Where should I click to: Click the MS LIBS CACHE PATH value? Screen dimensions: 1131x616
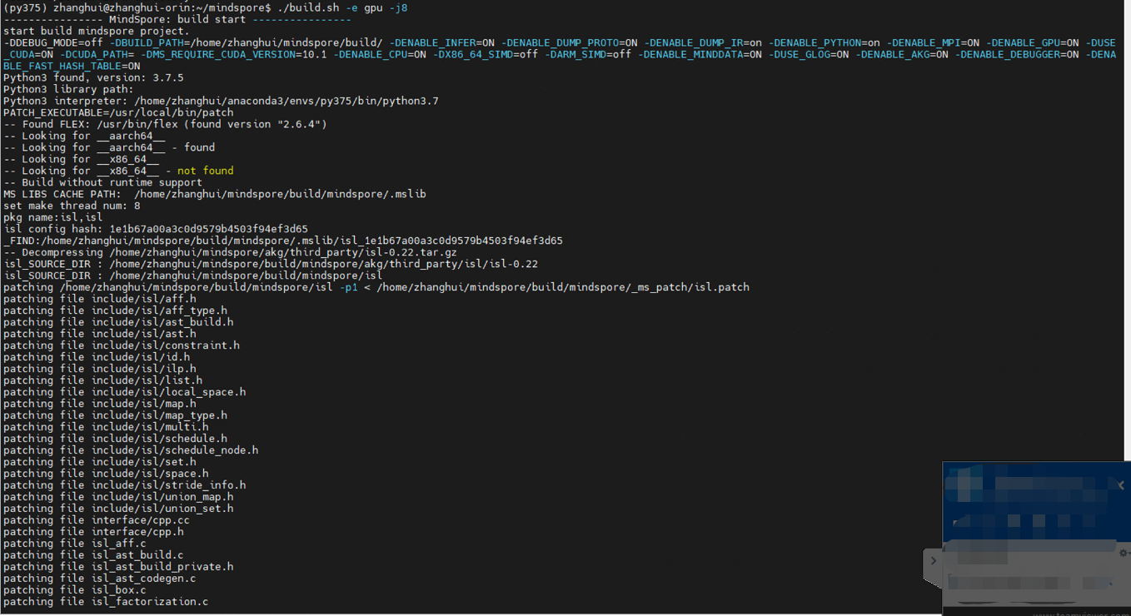pos(280,194)
